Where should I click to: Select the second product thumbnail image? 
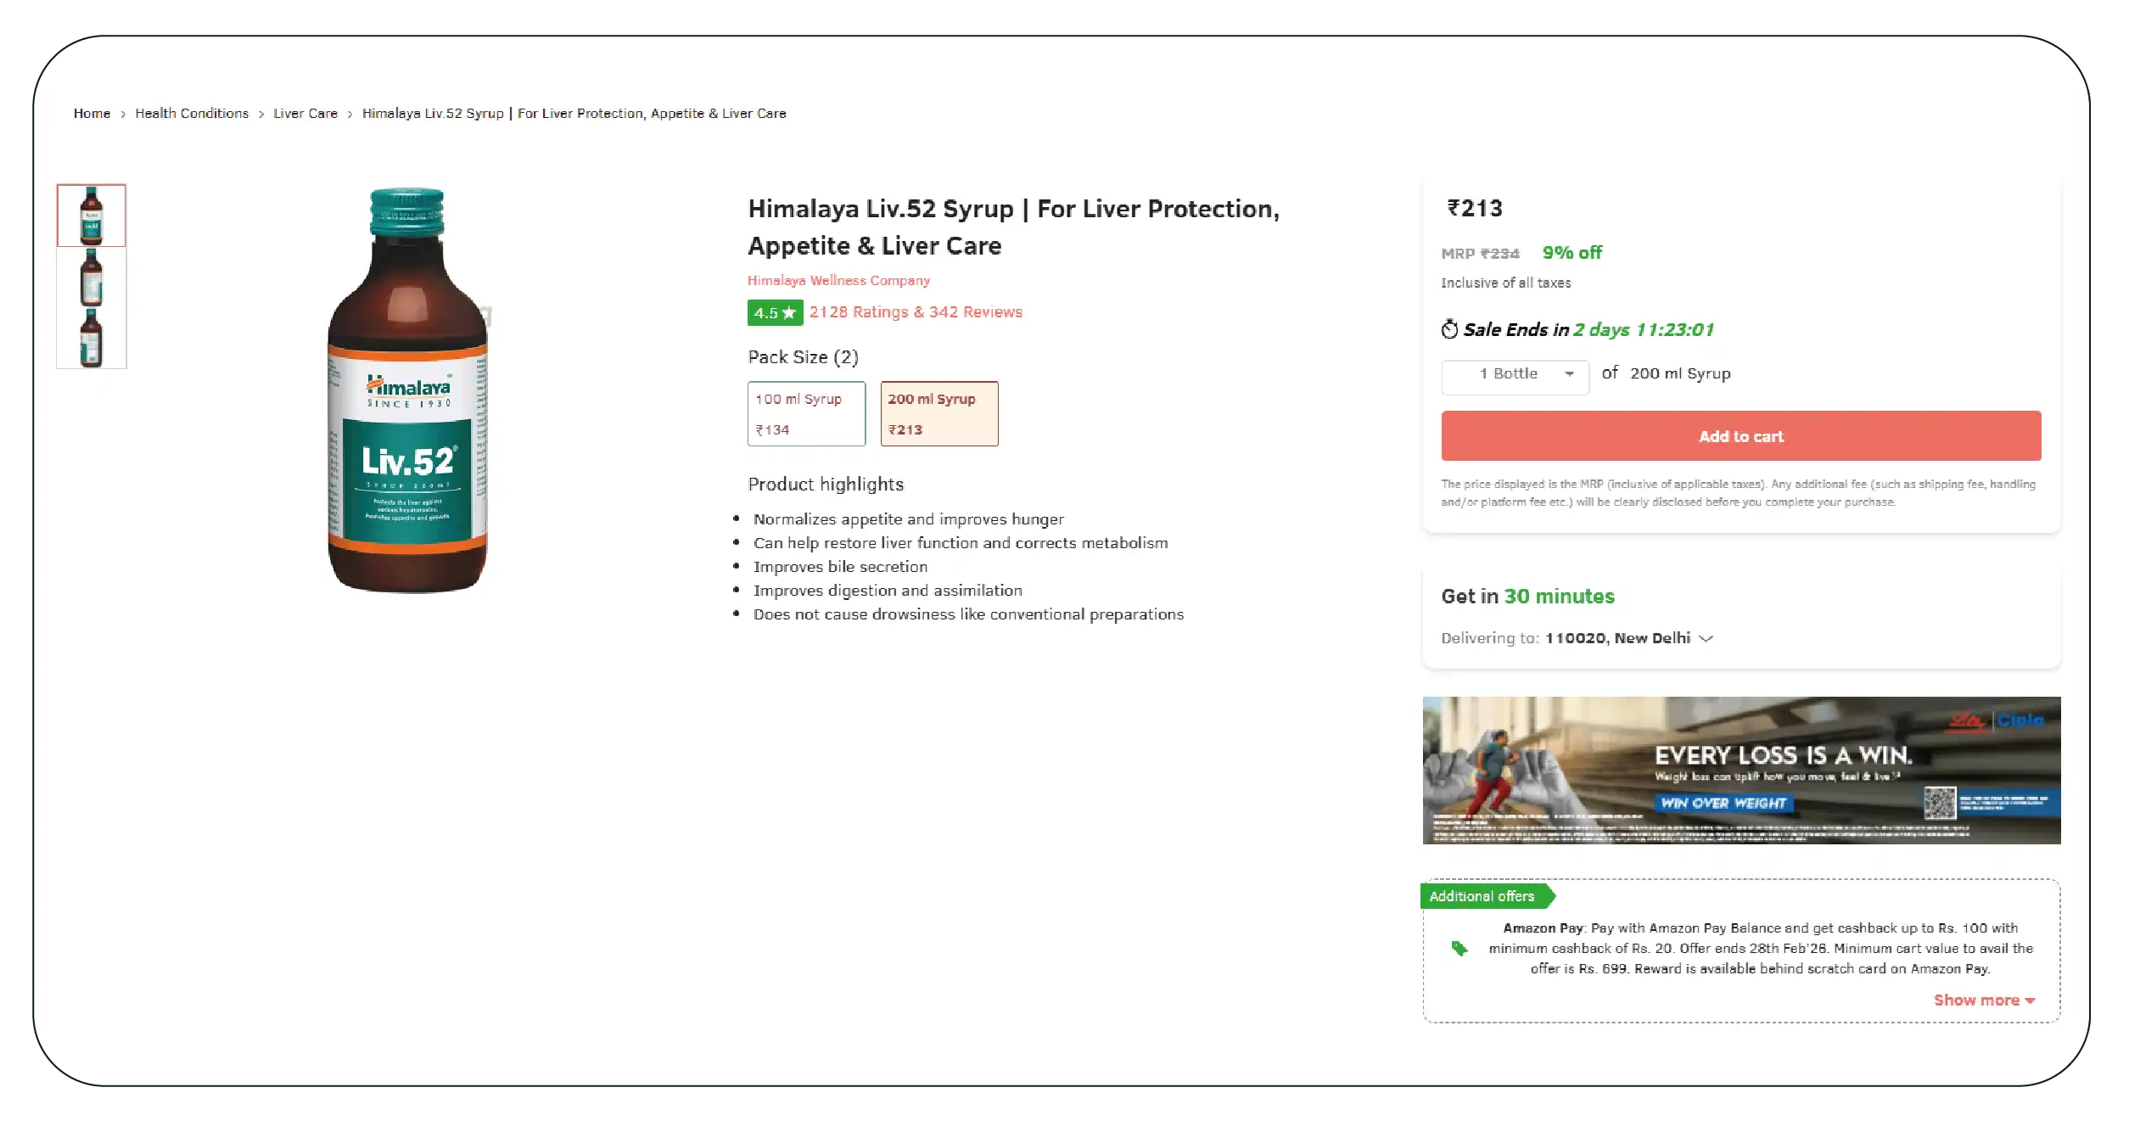(92, 277)
